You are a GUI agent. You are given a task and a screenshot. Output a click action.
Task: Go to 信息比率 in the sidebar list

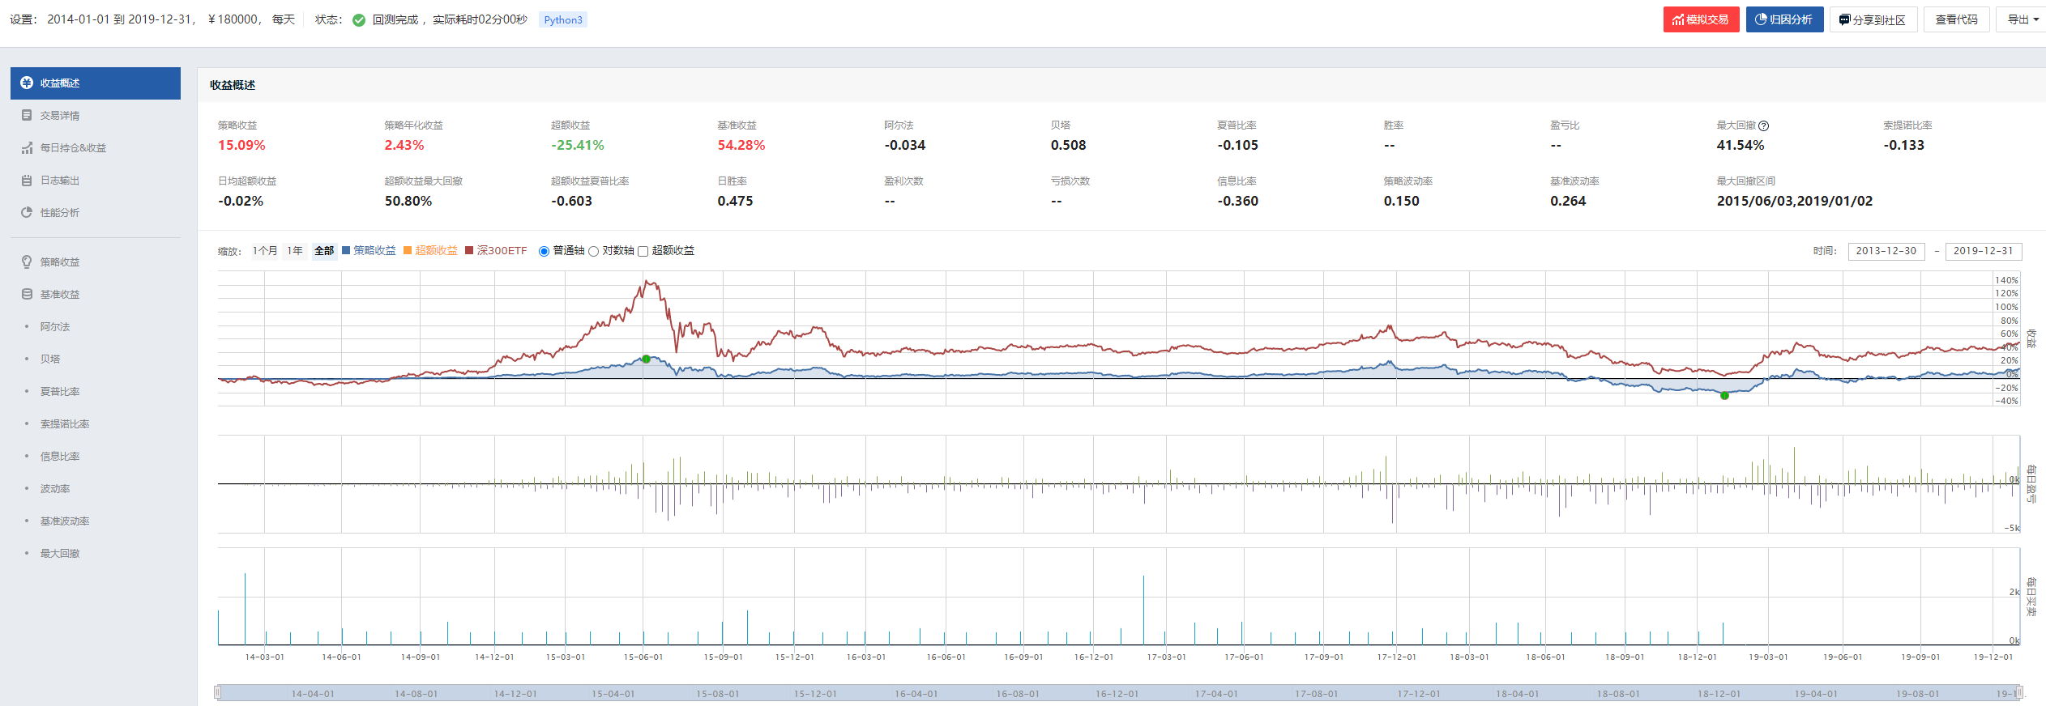(60, 457)
